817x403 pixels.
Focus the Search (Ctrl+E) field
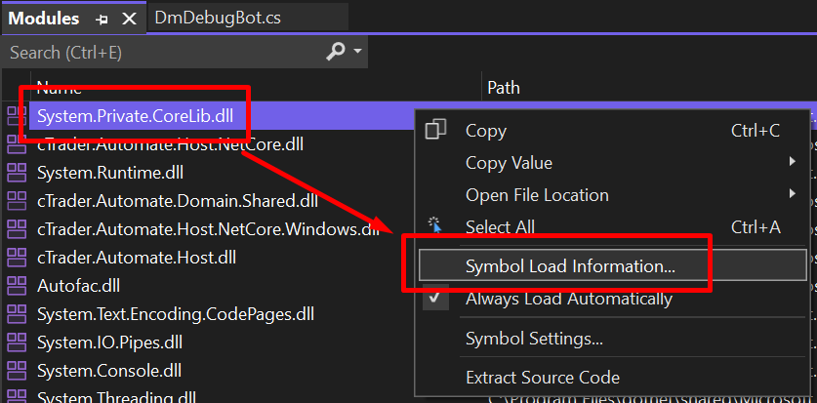[164, 52]
